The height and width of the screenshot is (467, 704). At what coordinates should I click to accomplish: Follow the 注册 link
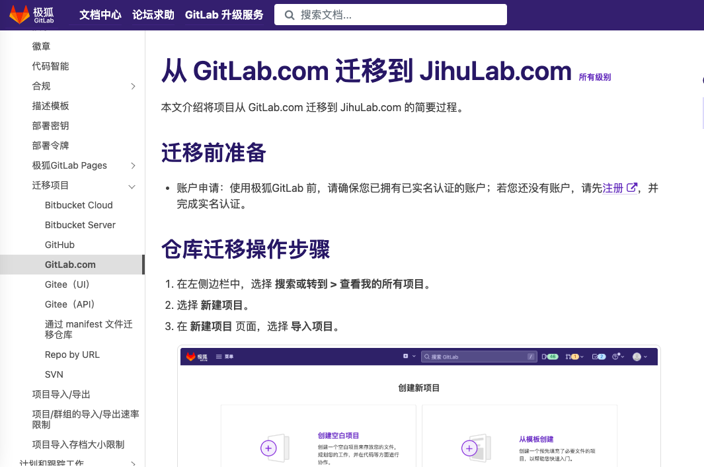point(613,188)
